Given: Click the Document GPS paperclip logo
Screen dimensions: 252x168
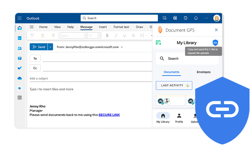Looking at the screenshot, I should [x=160, y=30].
